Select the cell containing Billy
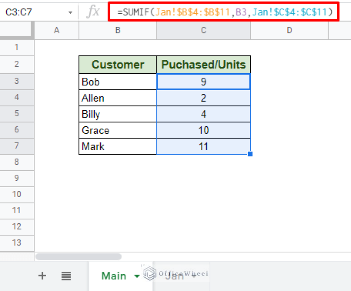Image resolution: width=351 pixels, height=291 pixels. tap(118, 114)
